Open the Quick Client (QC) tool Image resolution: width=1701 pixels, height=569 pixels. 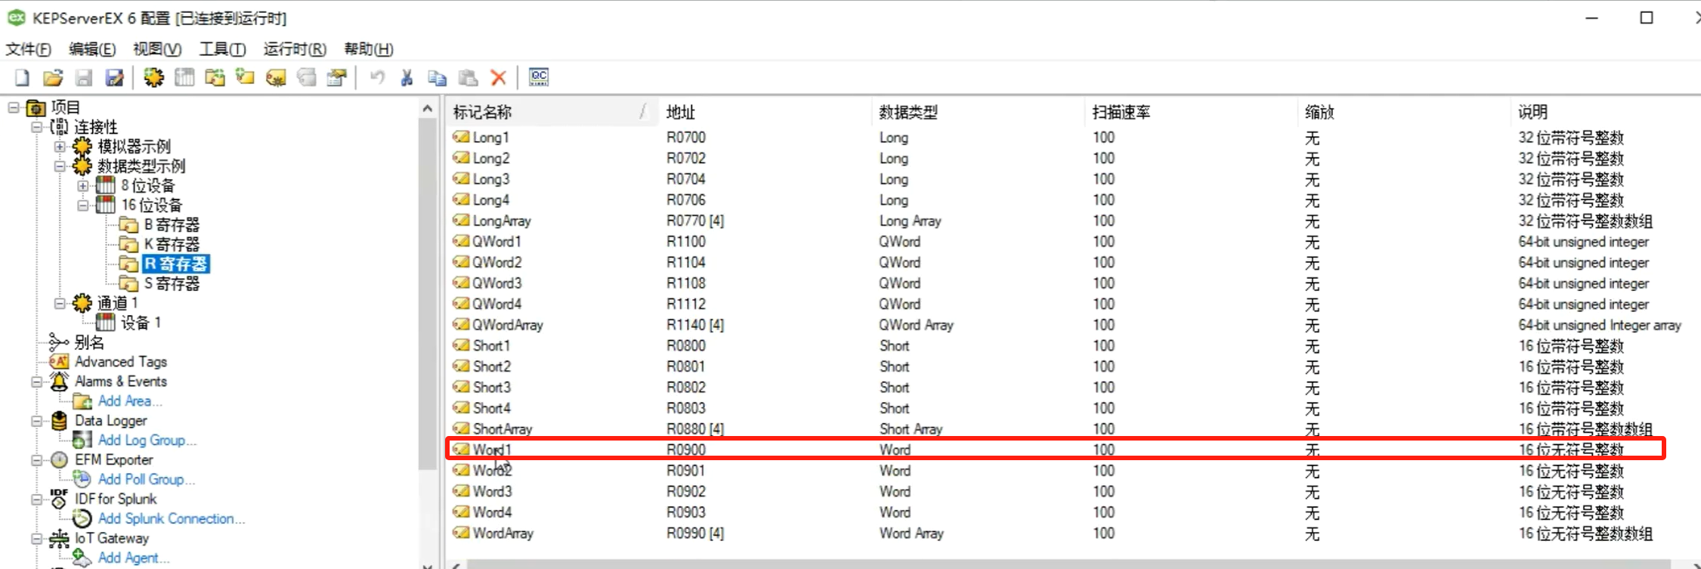pos(538,77)
